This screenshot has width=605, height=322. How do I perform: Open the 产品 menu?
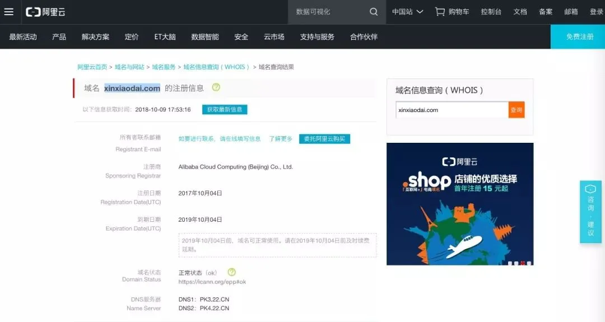(59, 36)
